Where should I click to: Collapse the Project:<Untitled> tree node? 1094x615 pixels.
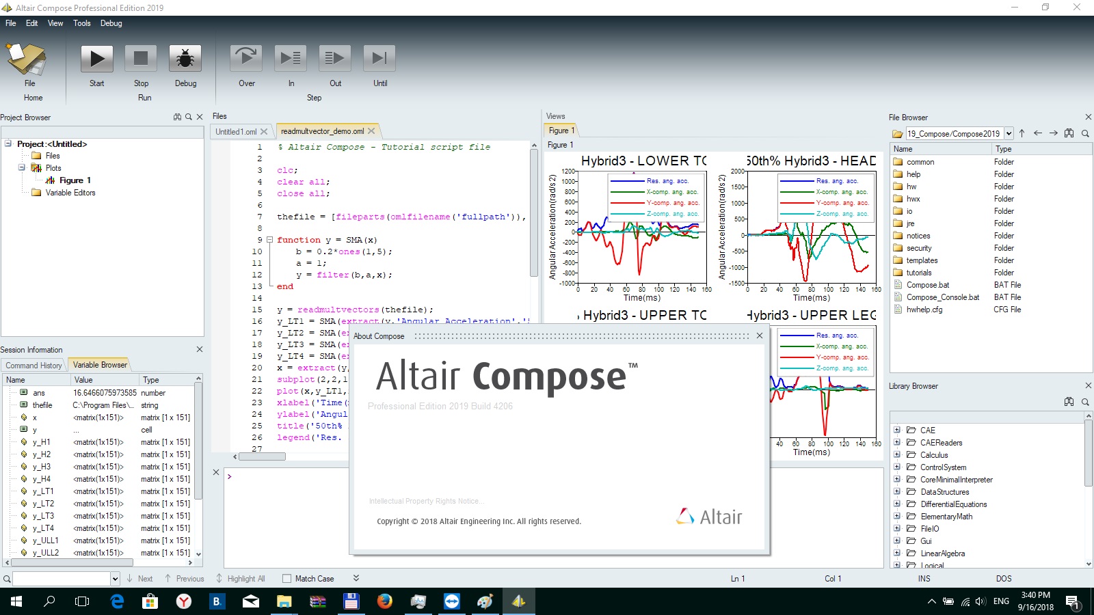coord(8,143)
